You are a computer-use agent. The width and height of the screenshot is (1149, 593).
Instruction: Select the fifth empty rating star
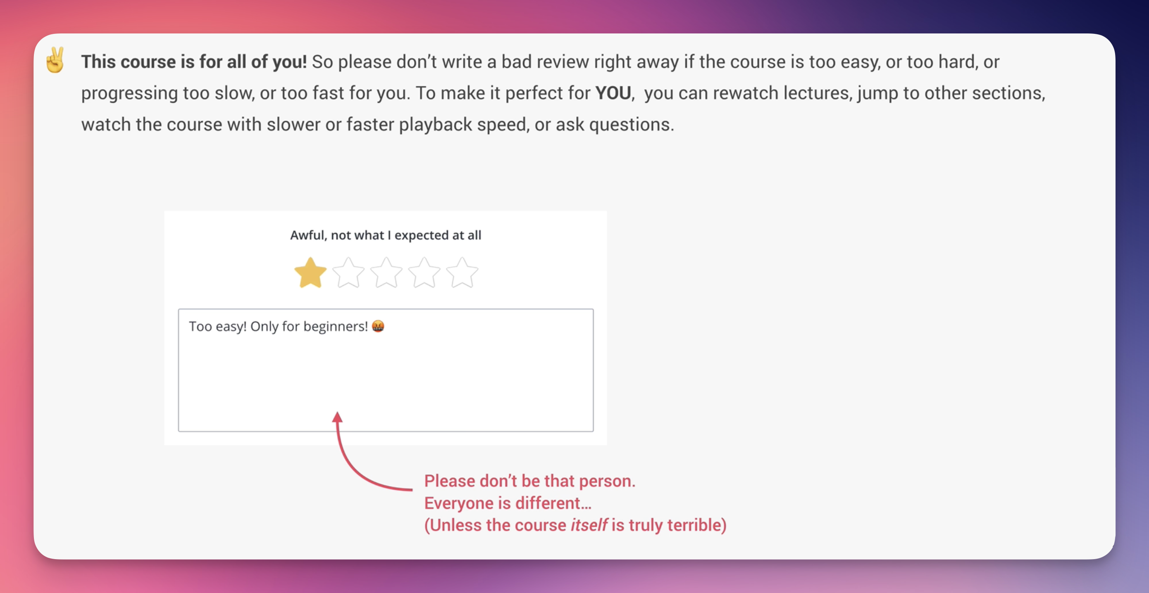click(462, 273)
